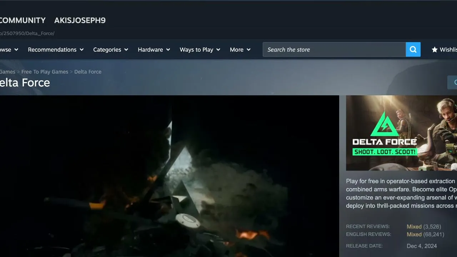Image resolution: width=457 pixels, height=257 pixels.
Task: Expand the Recommendations dropdown
Action: point(56,50)
